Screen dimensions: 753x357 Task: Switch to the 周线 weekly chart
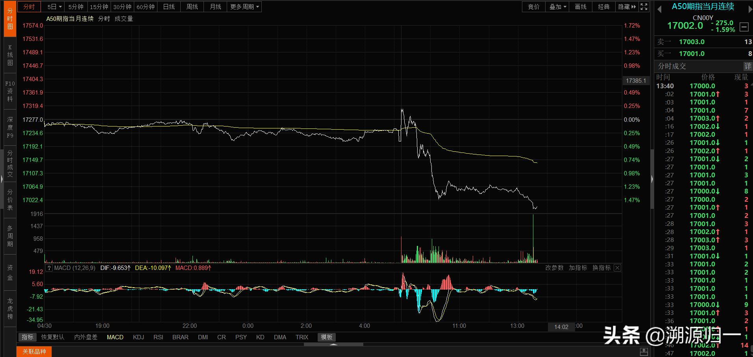click(192, 7)
